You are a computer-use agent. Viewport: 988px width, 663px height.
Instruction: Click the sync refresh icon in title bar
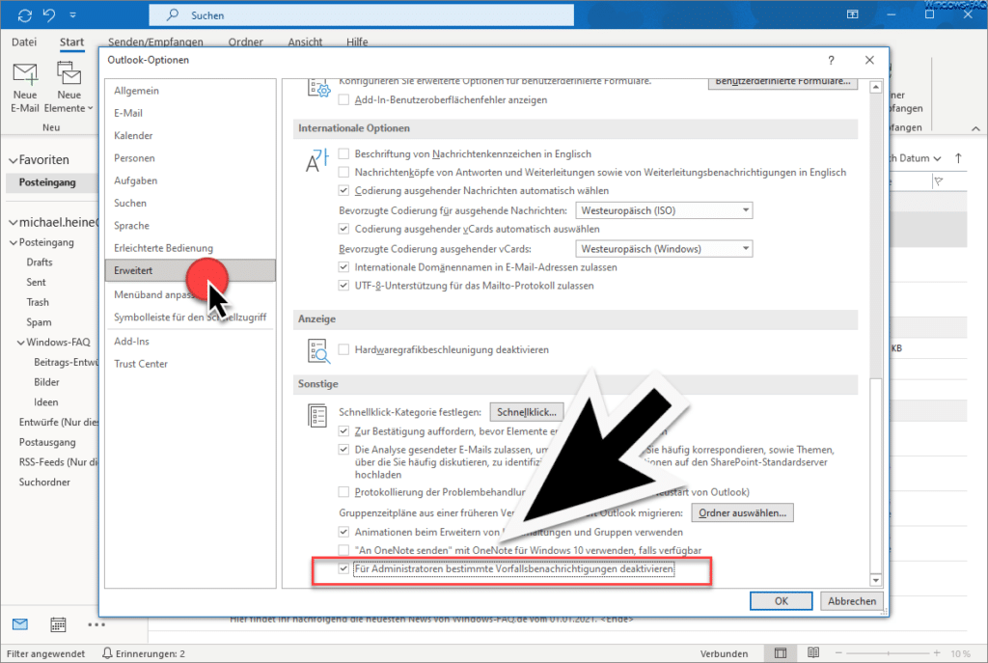(x=24, y=15)
